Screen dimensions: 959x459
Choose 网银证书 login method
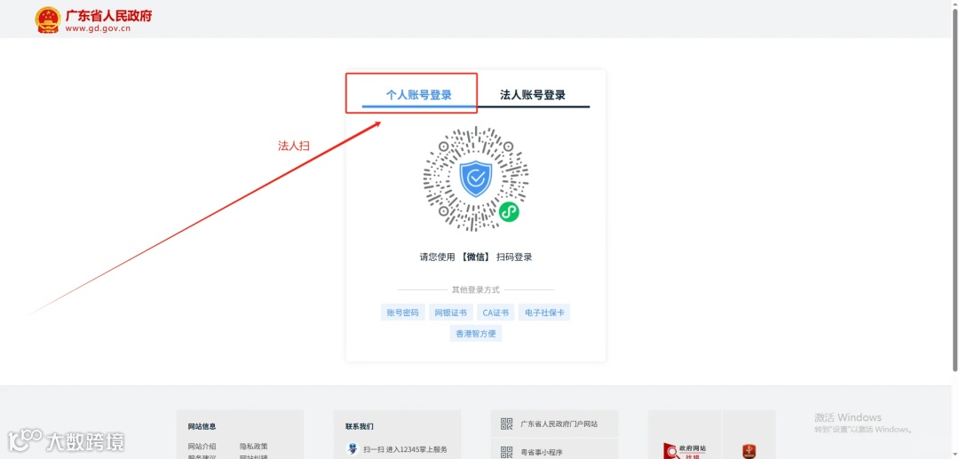(x=451, y=313)
